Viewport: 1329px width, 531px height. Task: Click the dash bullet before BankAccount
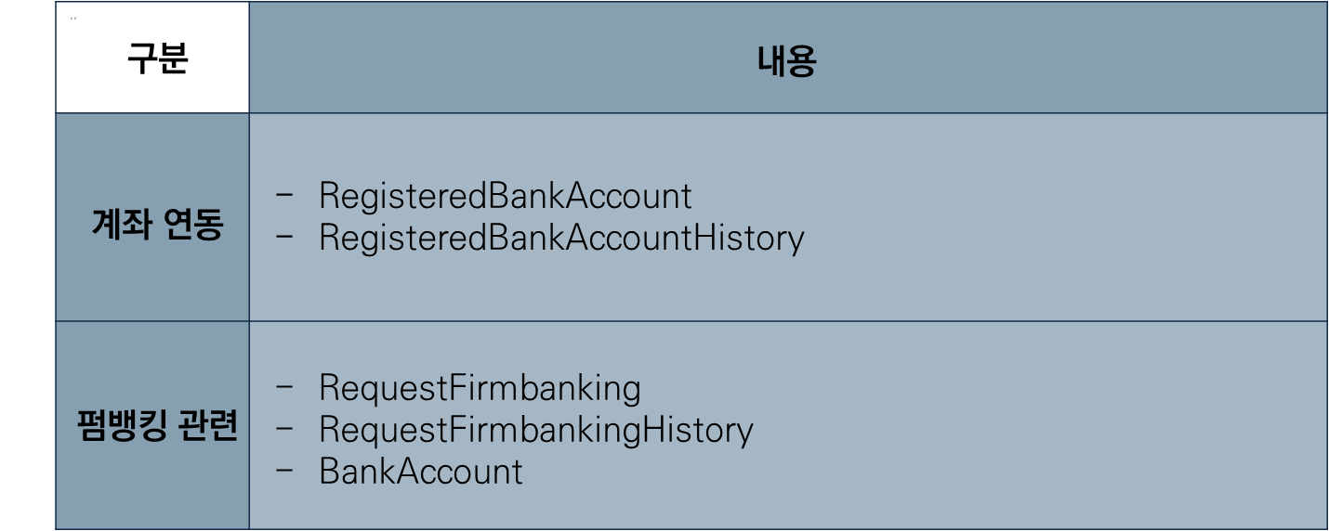[x=285, y=469]
